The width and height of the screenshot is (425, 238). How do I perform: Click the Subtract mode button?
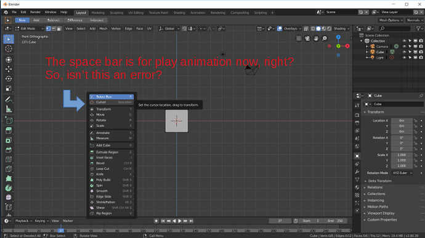(53, 20)
